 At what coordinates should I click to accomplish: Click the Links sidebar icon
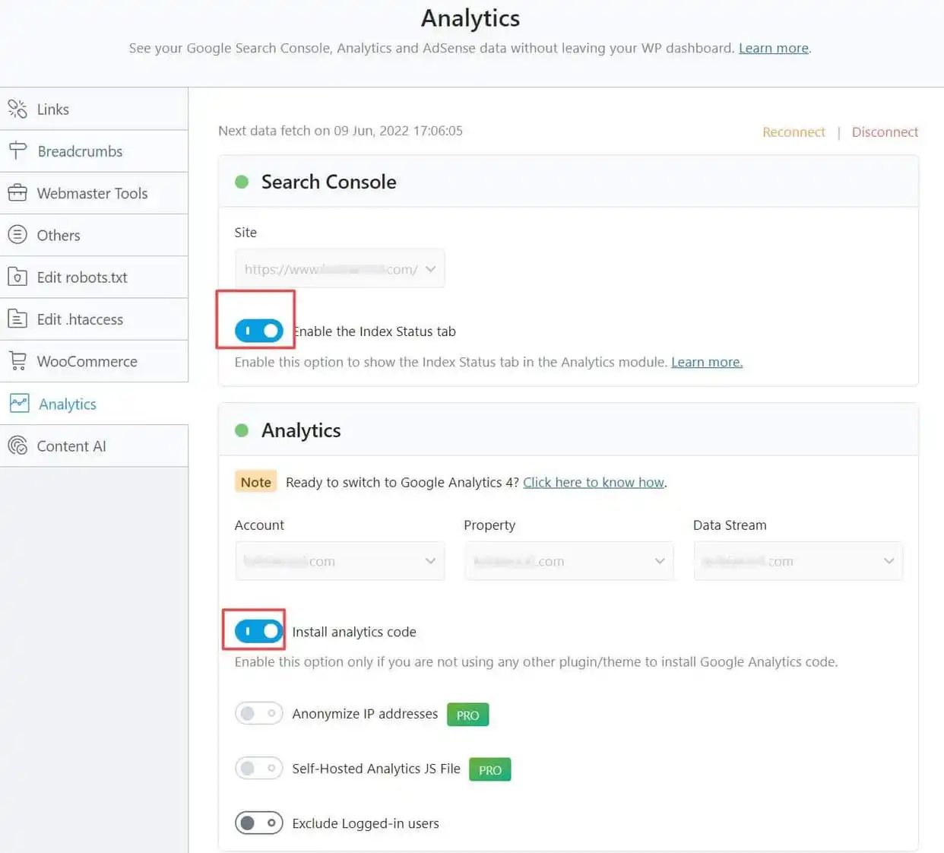pyautogui.click(x=17, y=109)
